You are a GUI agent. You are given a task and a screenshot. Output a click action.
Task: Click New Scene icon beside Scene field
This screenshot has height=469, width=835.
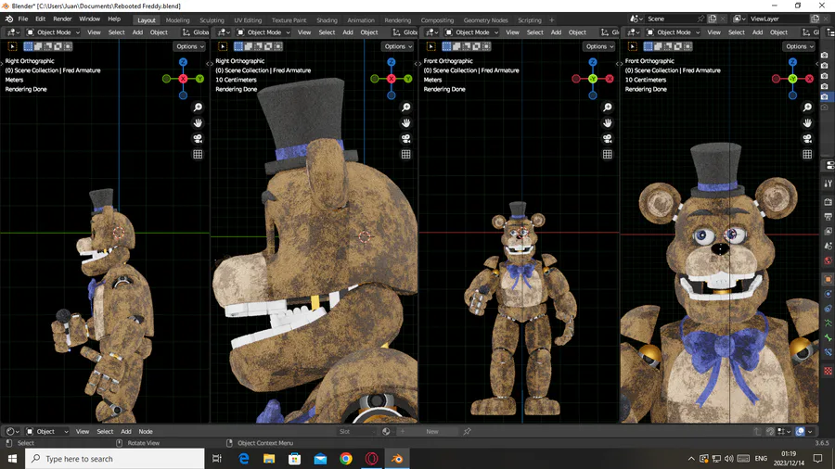click(x=712, y=19)
